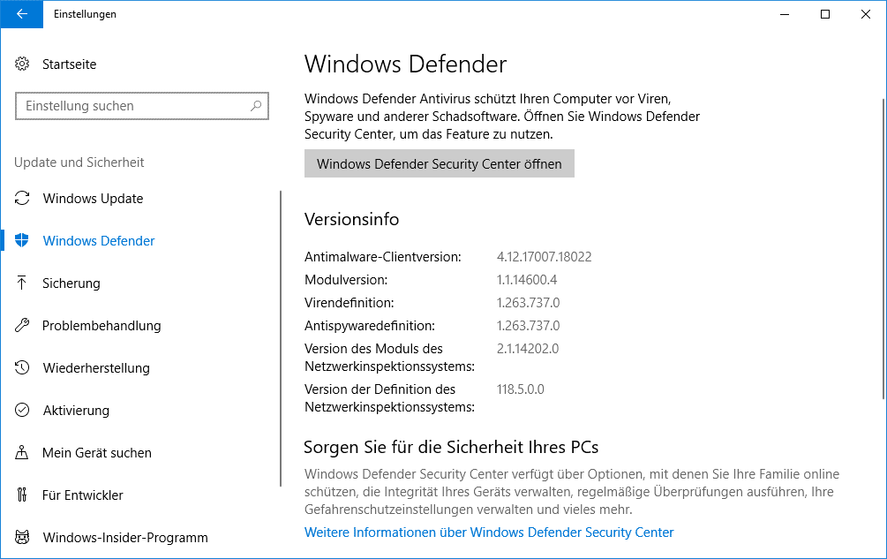Minimize the Einstellungen window
Image resolution: width=887 pixels, height=559 pixels.
(x=785, y=14)
